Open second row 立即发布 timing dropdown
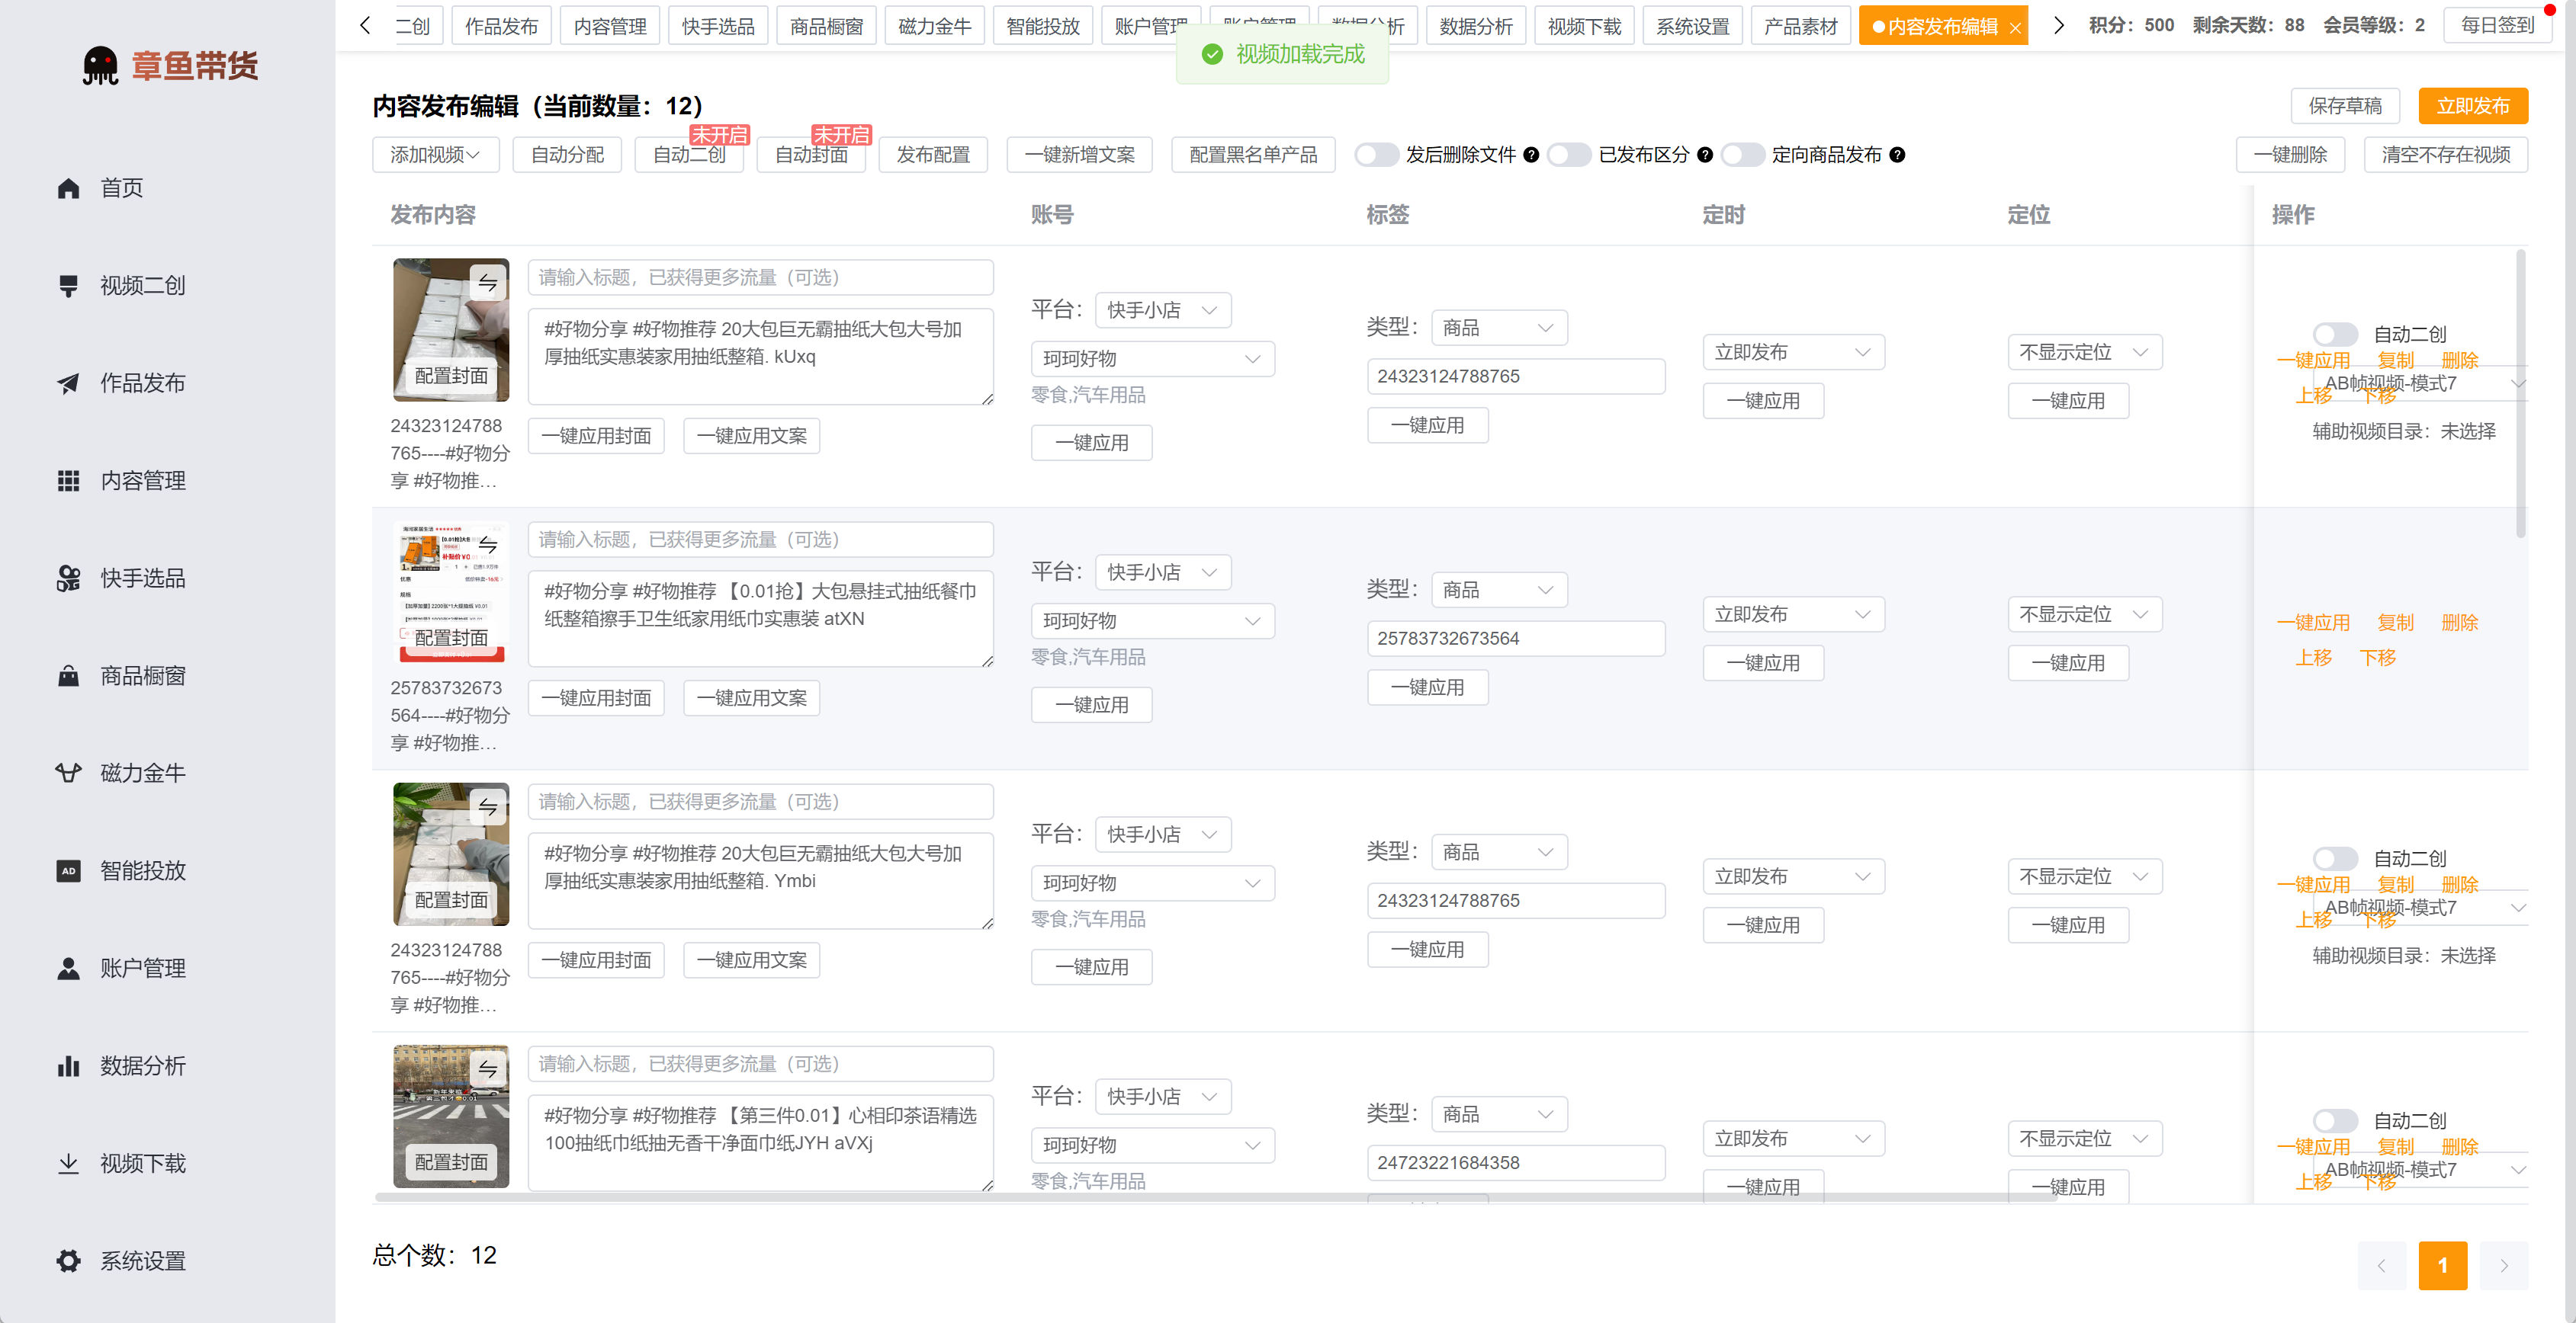The width and height of the screenshot is (2576, 1323). (x=1793, y=614)
